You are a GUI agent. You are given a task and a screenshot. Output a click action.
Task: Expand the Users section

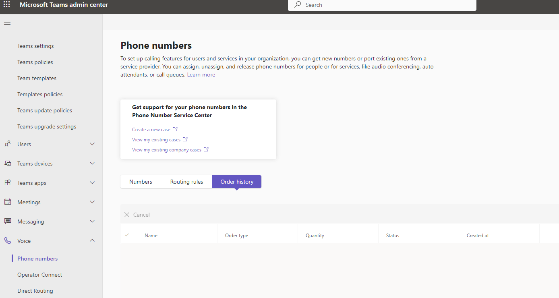tap(92, 144)
